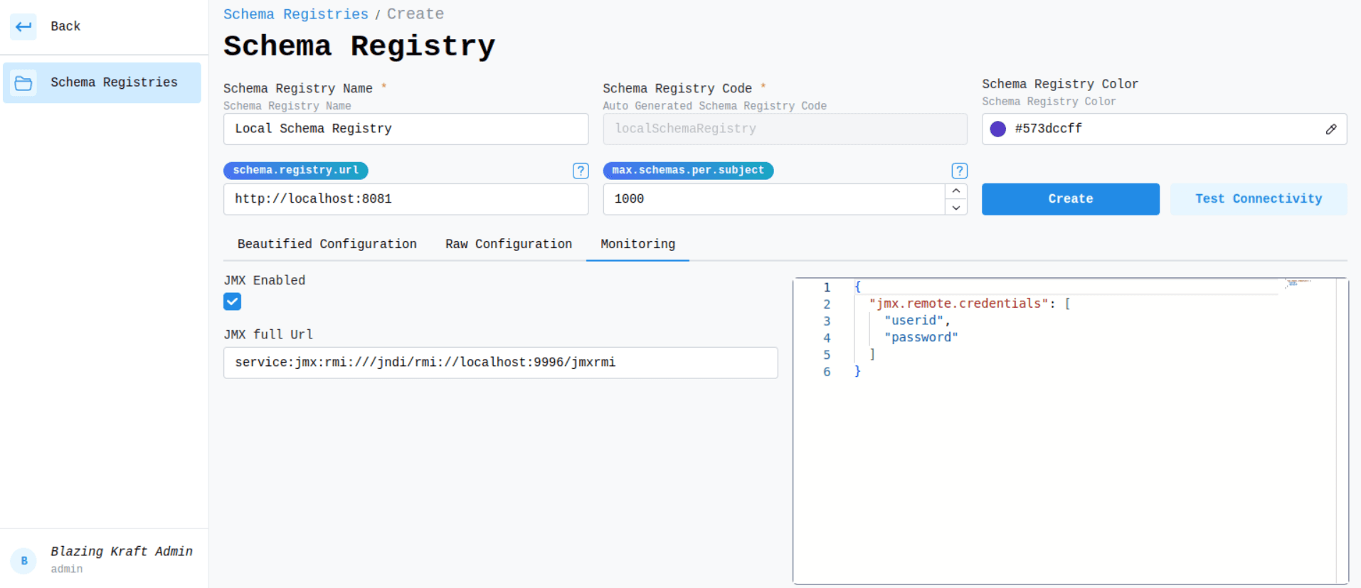Click the purple color swatch circle

(x=997, y=129)
